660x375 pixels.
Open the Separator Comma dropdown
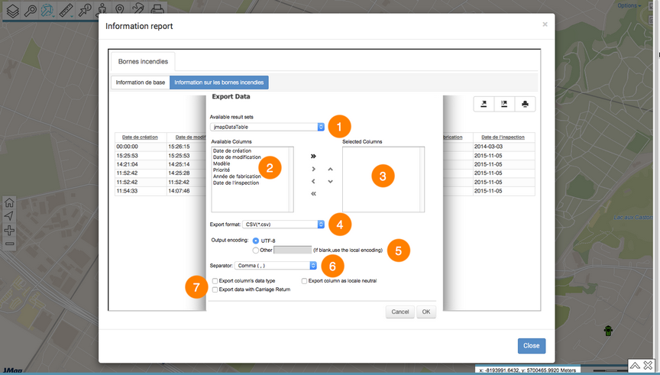275,266
